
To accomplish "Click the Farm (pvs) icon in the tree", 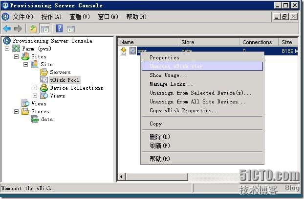I will [x=16, y=49].
